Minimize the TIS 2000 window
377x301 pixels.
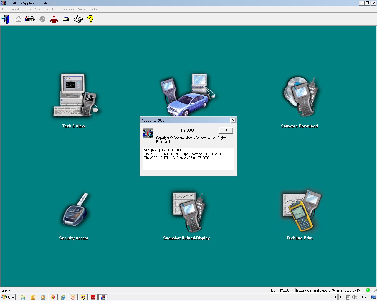(362, 3)
